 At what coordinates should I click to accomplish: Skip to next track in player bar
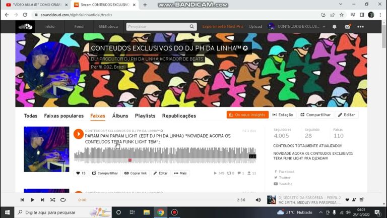point(42,200)
